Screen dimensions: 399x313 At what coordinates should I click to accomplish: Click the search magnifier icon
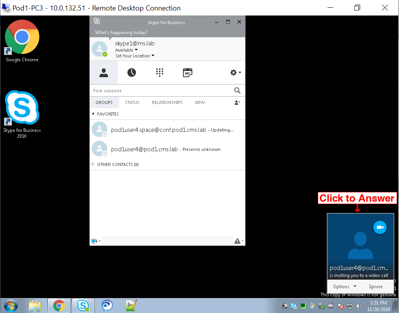point(237,90)
